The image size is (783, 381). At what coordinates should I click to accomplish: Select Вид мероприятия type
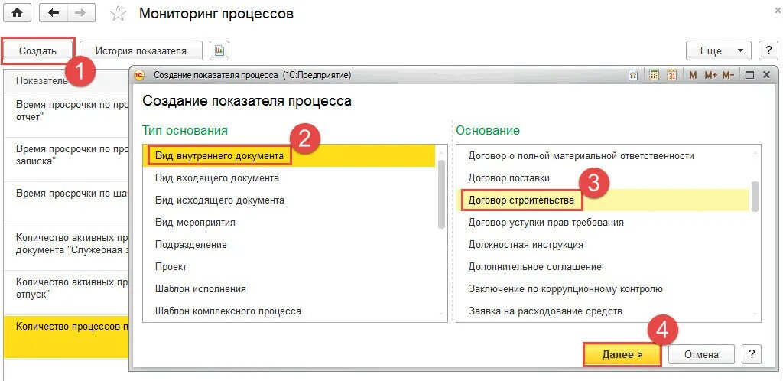click(289, 222)
